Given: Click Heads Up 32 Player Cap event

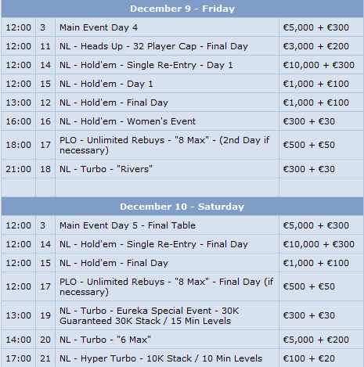Looking at the screenshot, I should pos(153,46).
